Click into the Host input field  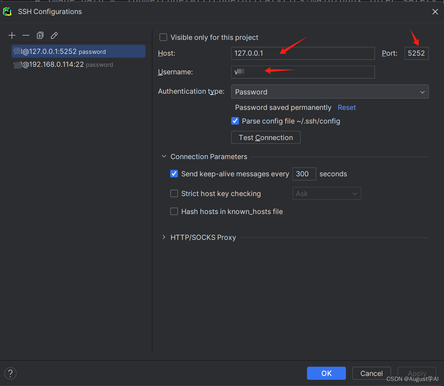(303, 53)
